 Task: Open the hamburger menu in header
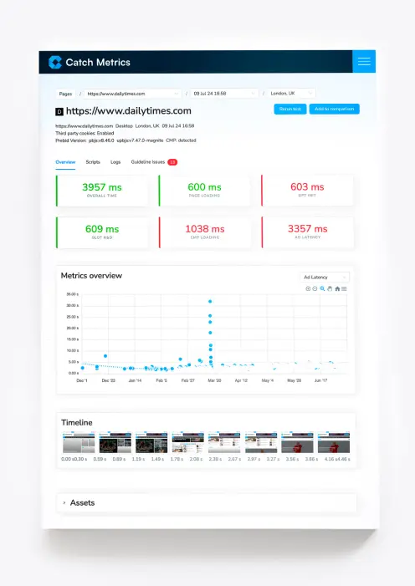364,62
